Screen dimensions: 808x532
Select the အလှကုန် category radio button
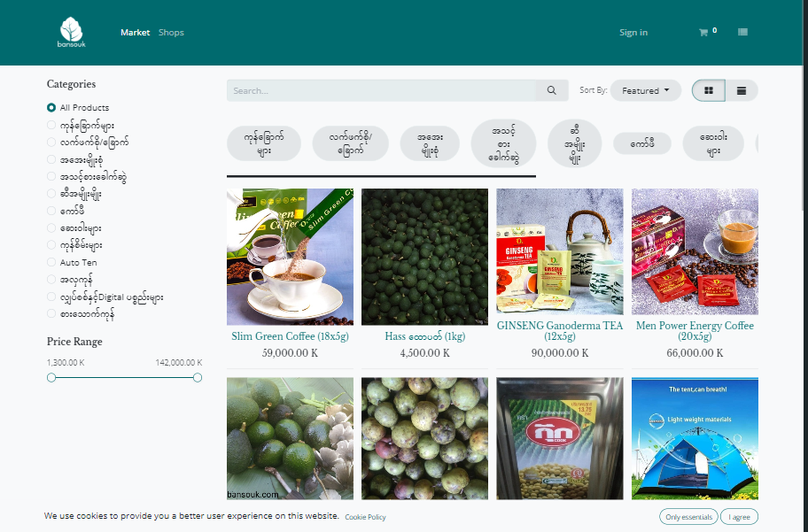[x=51, y=280]
